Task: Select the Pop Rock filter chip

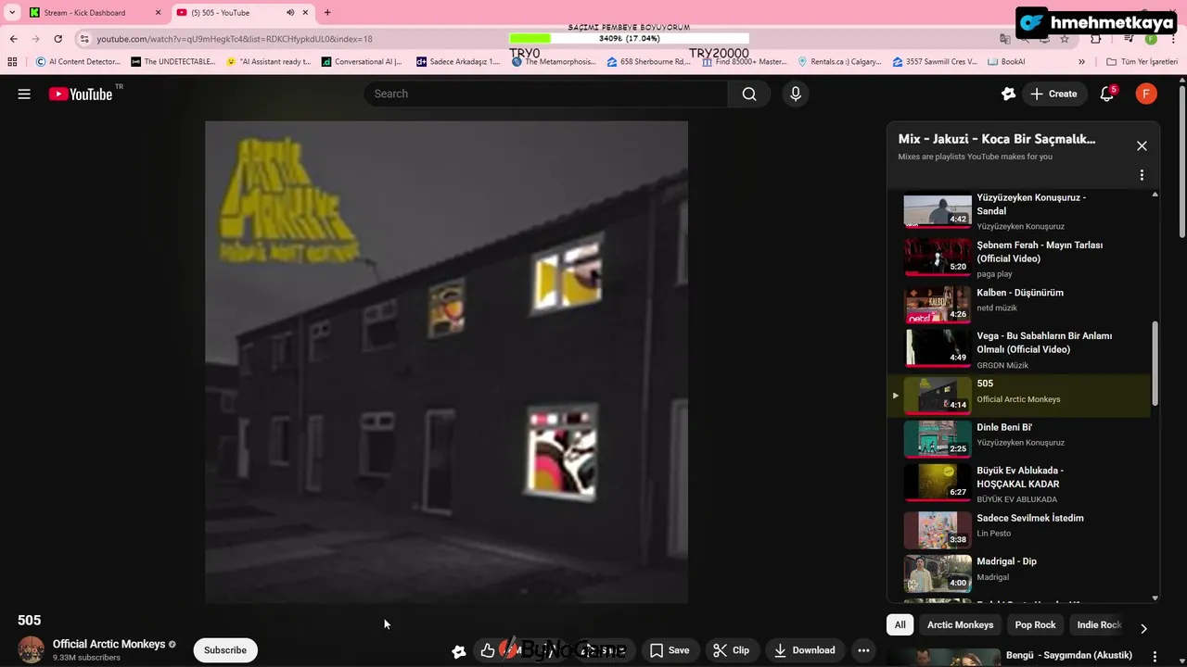Action: pyautogui.click(x=1035, y=624)
